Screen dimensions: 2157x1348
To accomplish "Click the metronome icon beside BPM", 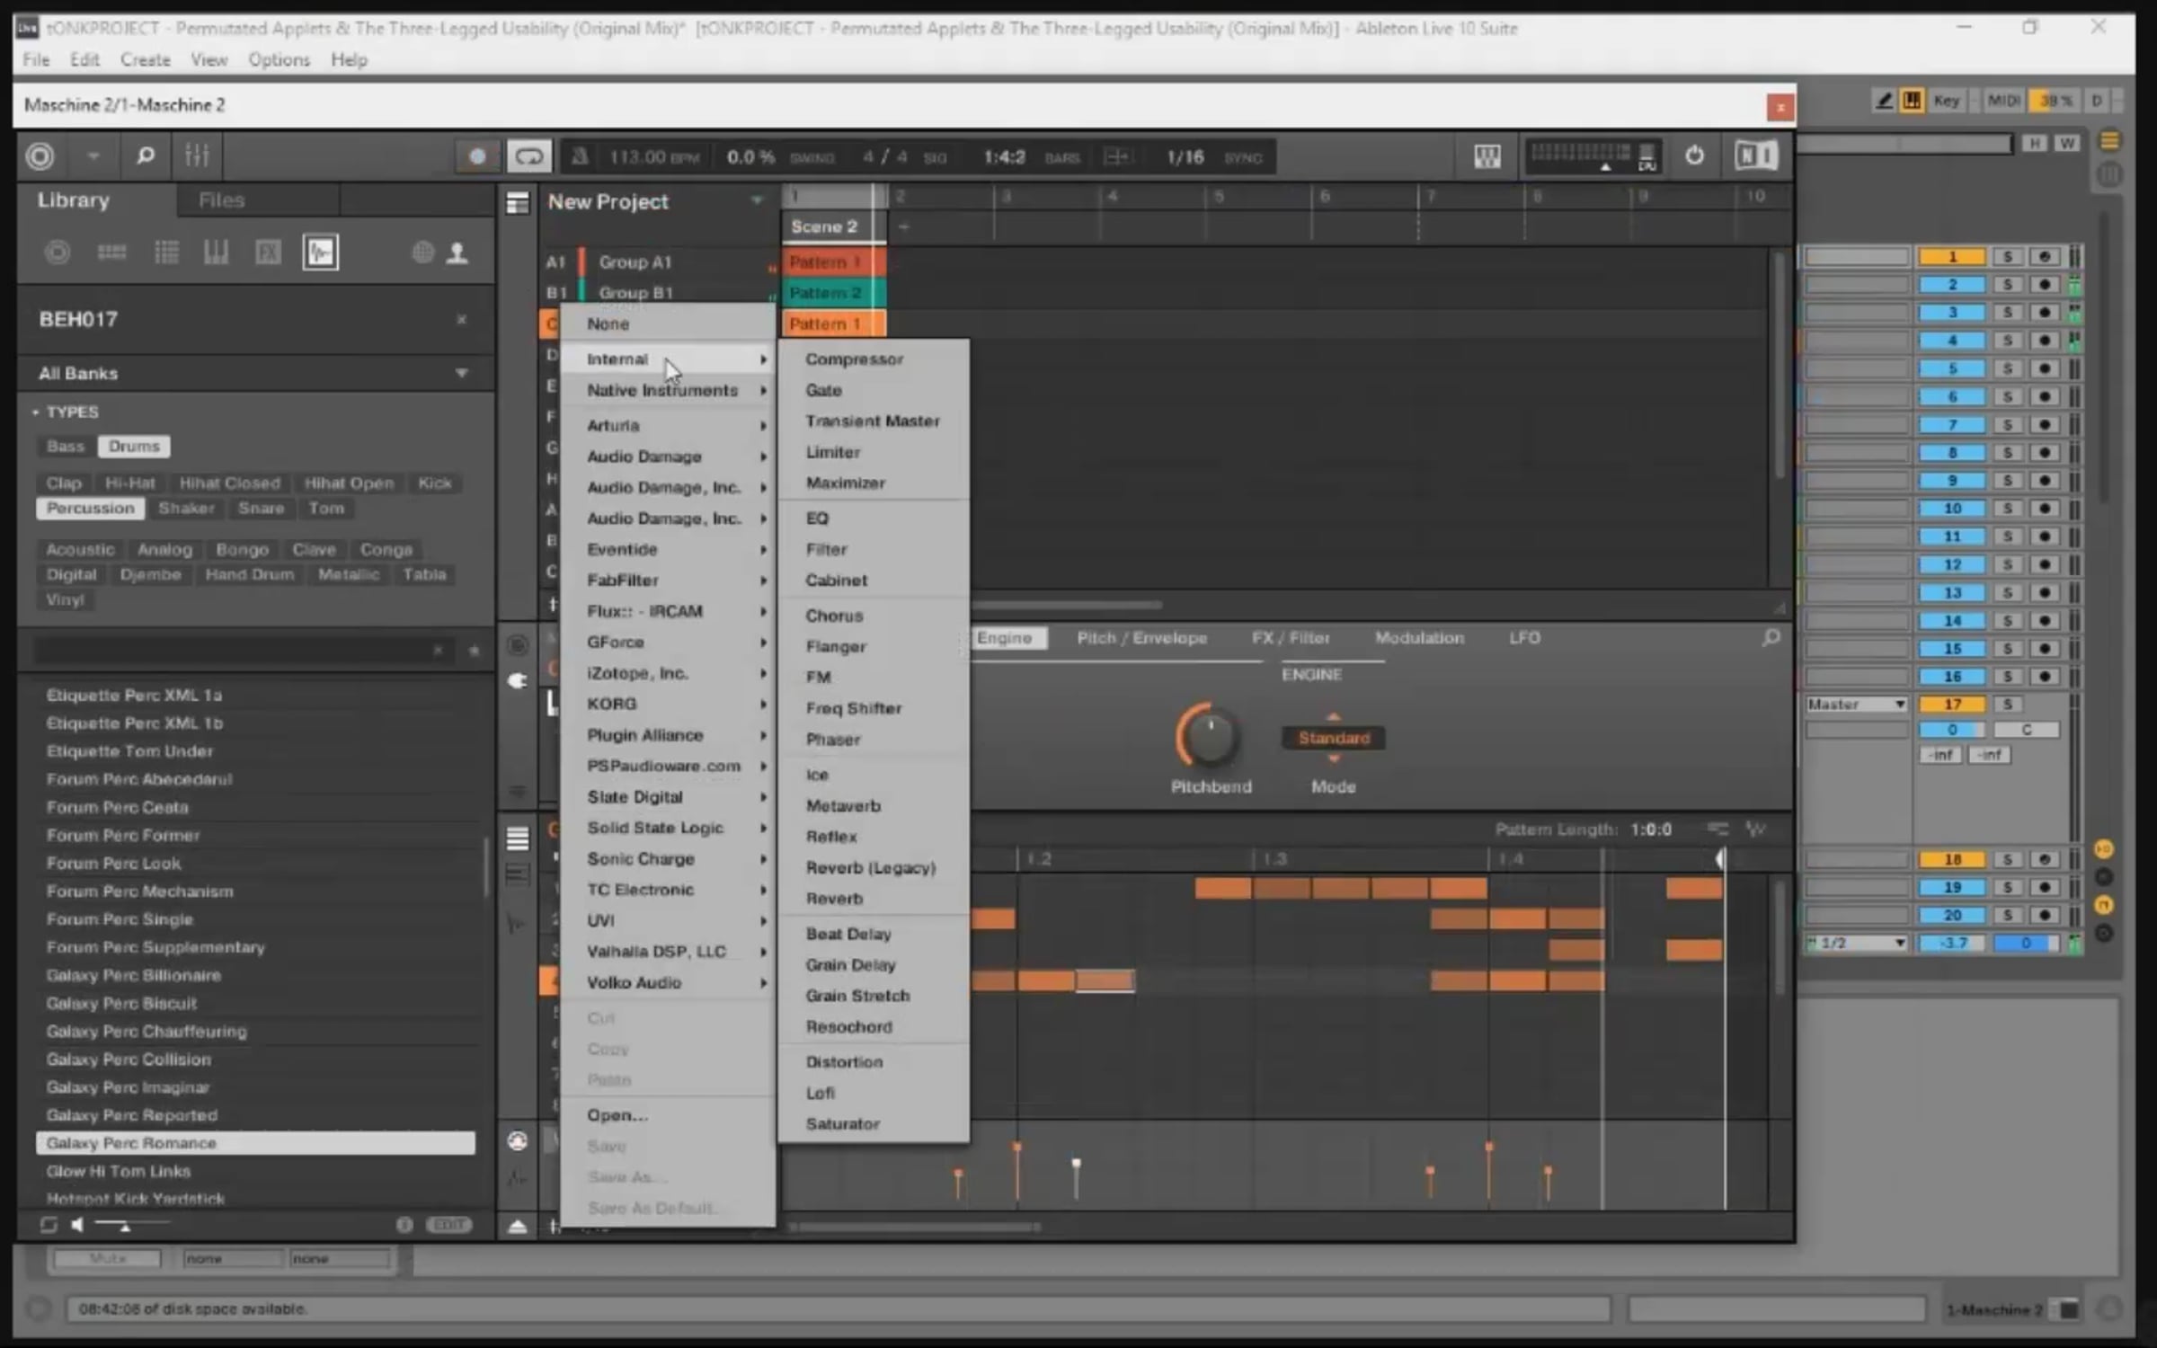I will coord(580,157).
